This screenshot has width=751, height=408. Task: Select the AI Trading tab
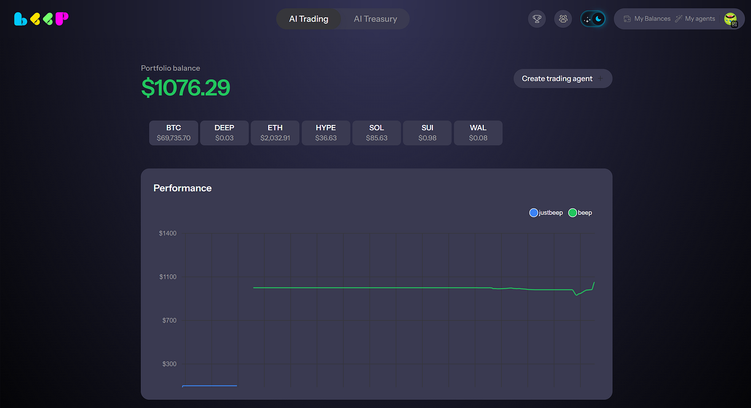[308, 19]
